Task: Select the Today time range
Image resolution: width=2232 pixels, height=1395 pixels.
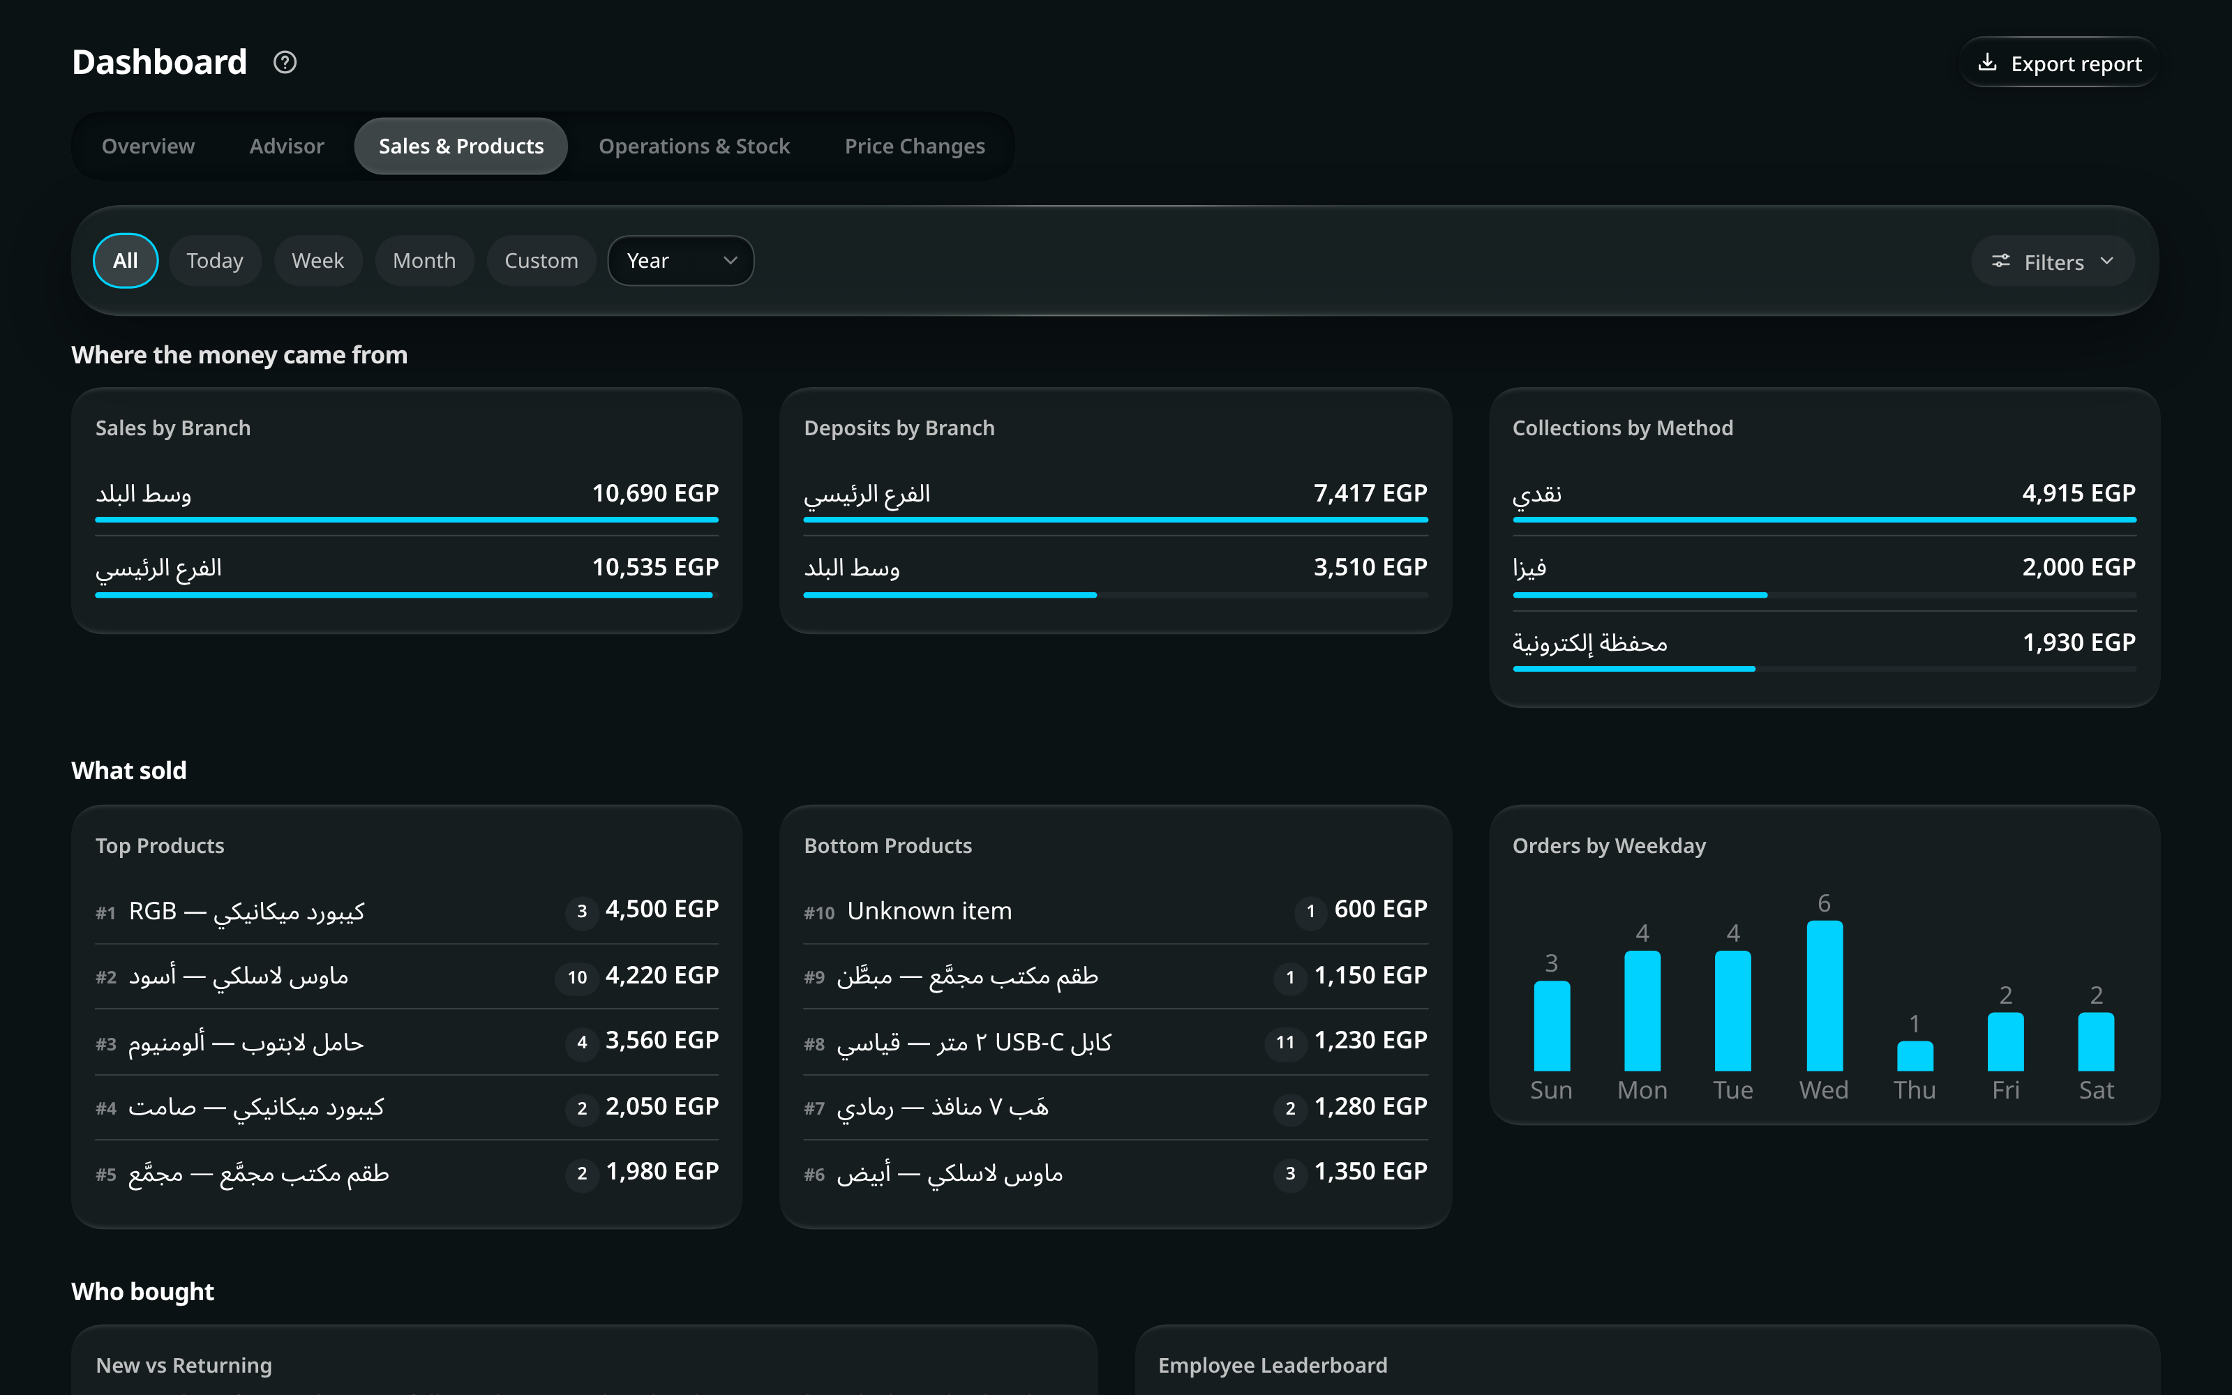Action: pyautogui.click(x=215, y=261)
